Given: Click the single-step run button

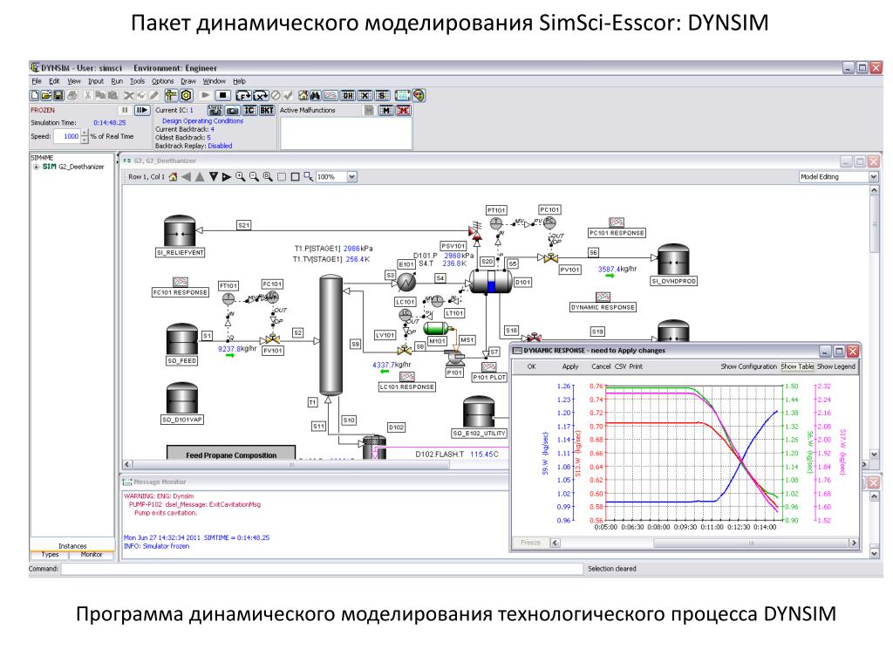Looking at the screenshot, I should pyautogui.click(x=142, y=110).
